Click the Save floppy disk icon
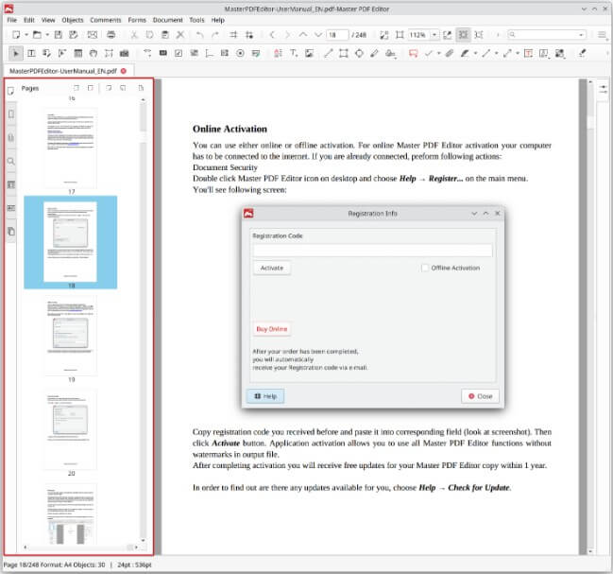The width and height of the screenshot is (613, 574). pos(59,35)
